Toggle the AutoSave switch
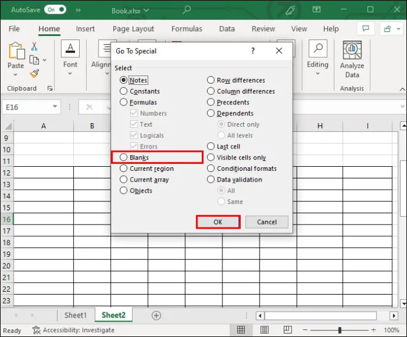 (55, 9)
